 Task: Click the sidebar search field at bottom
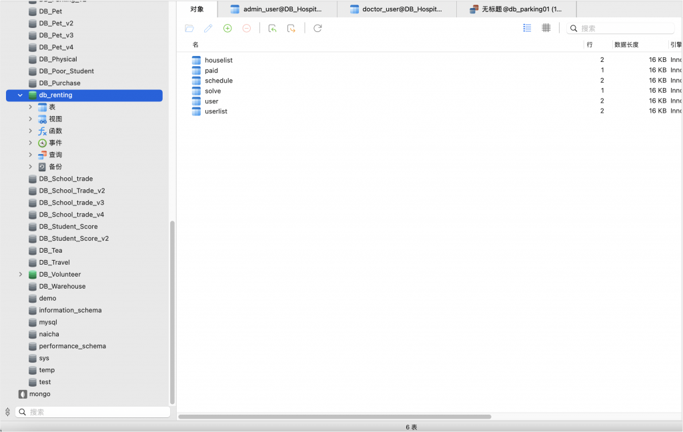[x=93, y=412]
